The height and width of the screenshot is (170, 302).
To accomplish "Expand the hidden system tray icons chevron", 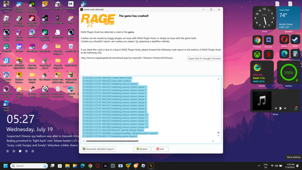I will [x=259, y=166].
